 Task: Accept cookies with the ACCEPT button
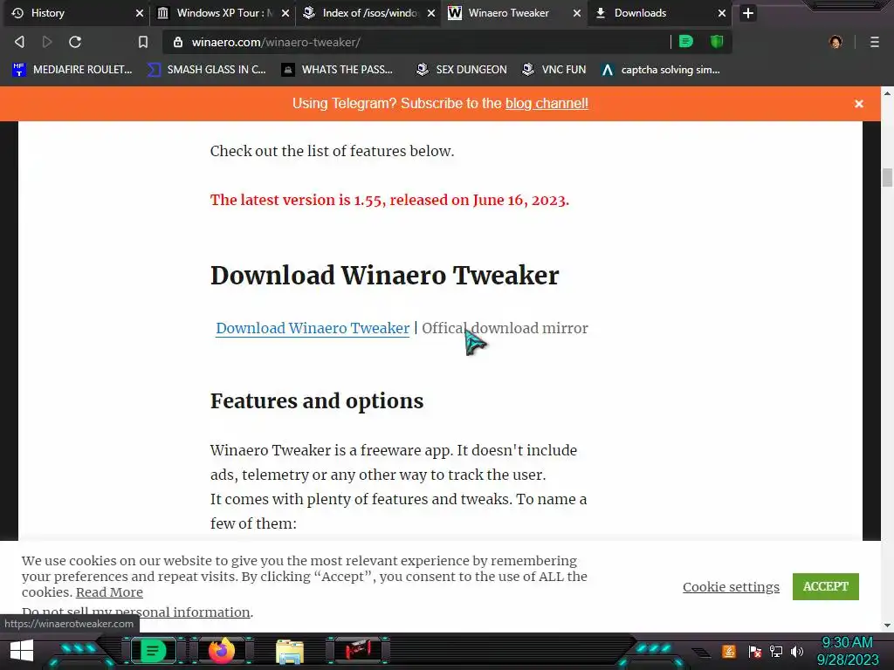point(826,586)
